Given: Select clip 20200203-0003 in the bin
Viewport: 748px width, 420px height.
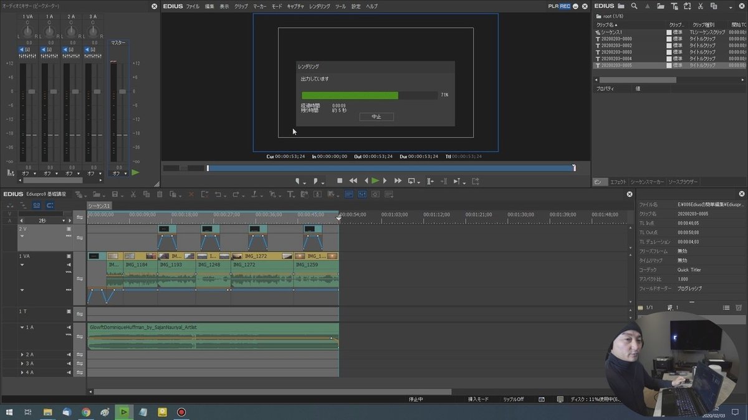Looking at the screenshot, I should click(x=616, y=52).
